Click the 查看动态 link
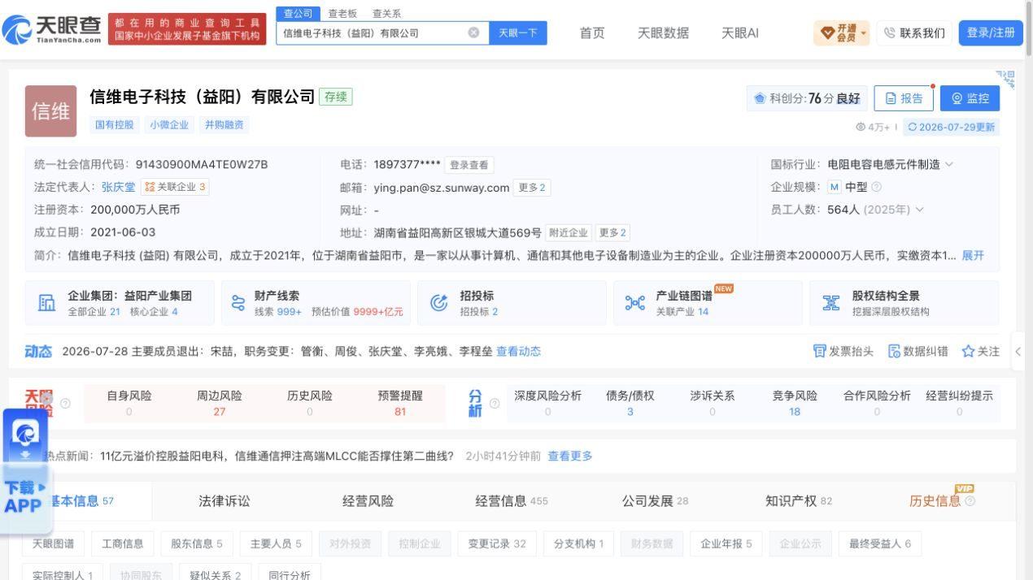 [518, 351]
